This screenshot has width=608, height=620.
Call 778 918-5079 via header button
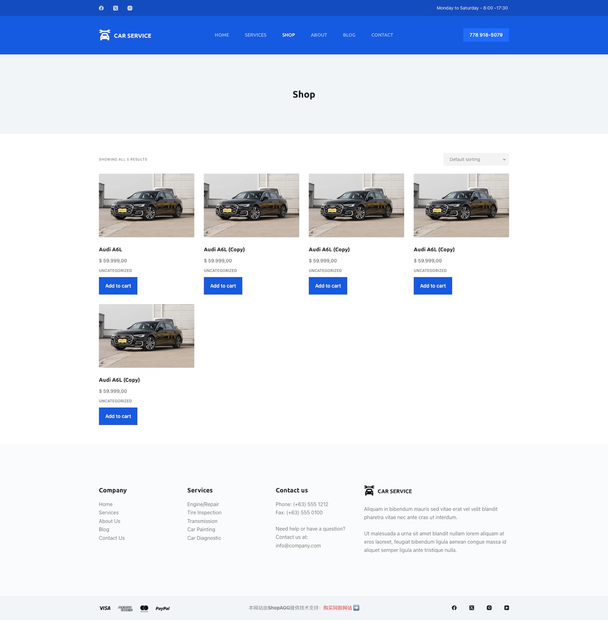click(x=486, y=35)
